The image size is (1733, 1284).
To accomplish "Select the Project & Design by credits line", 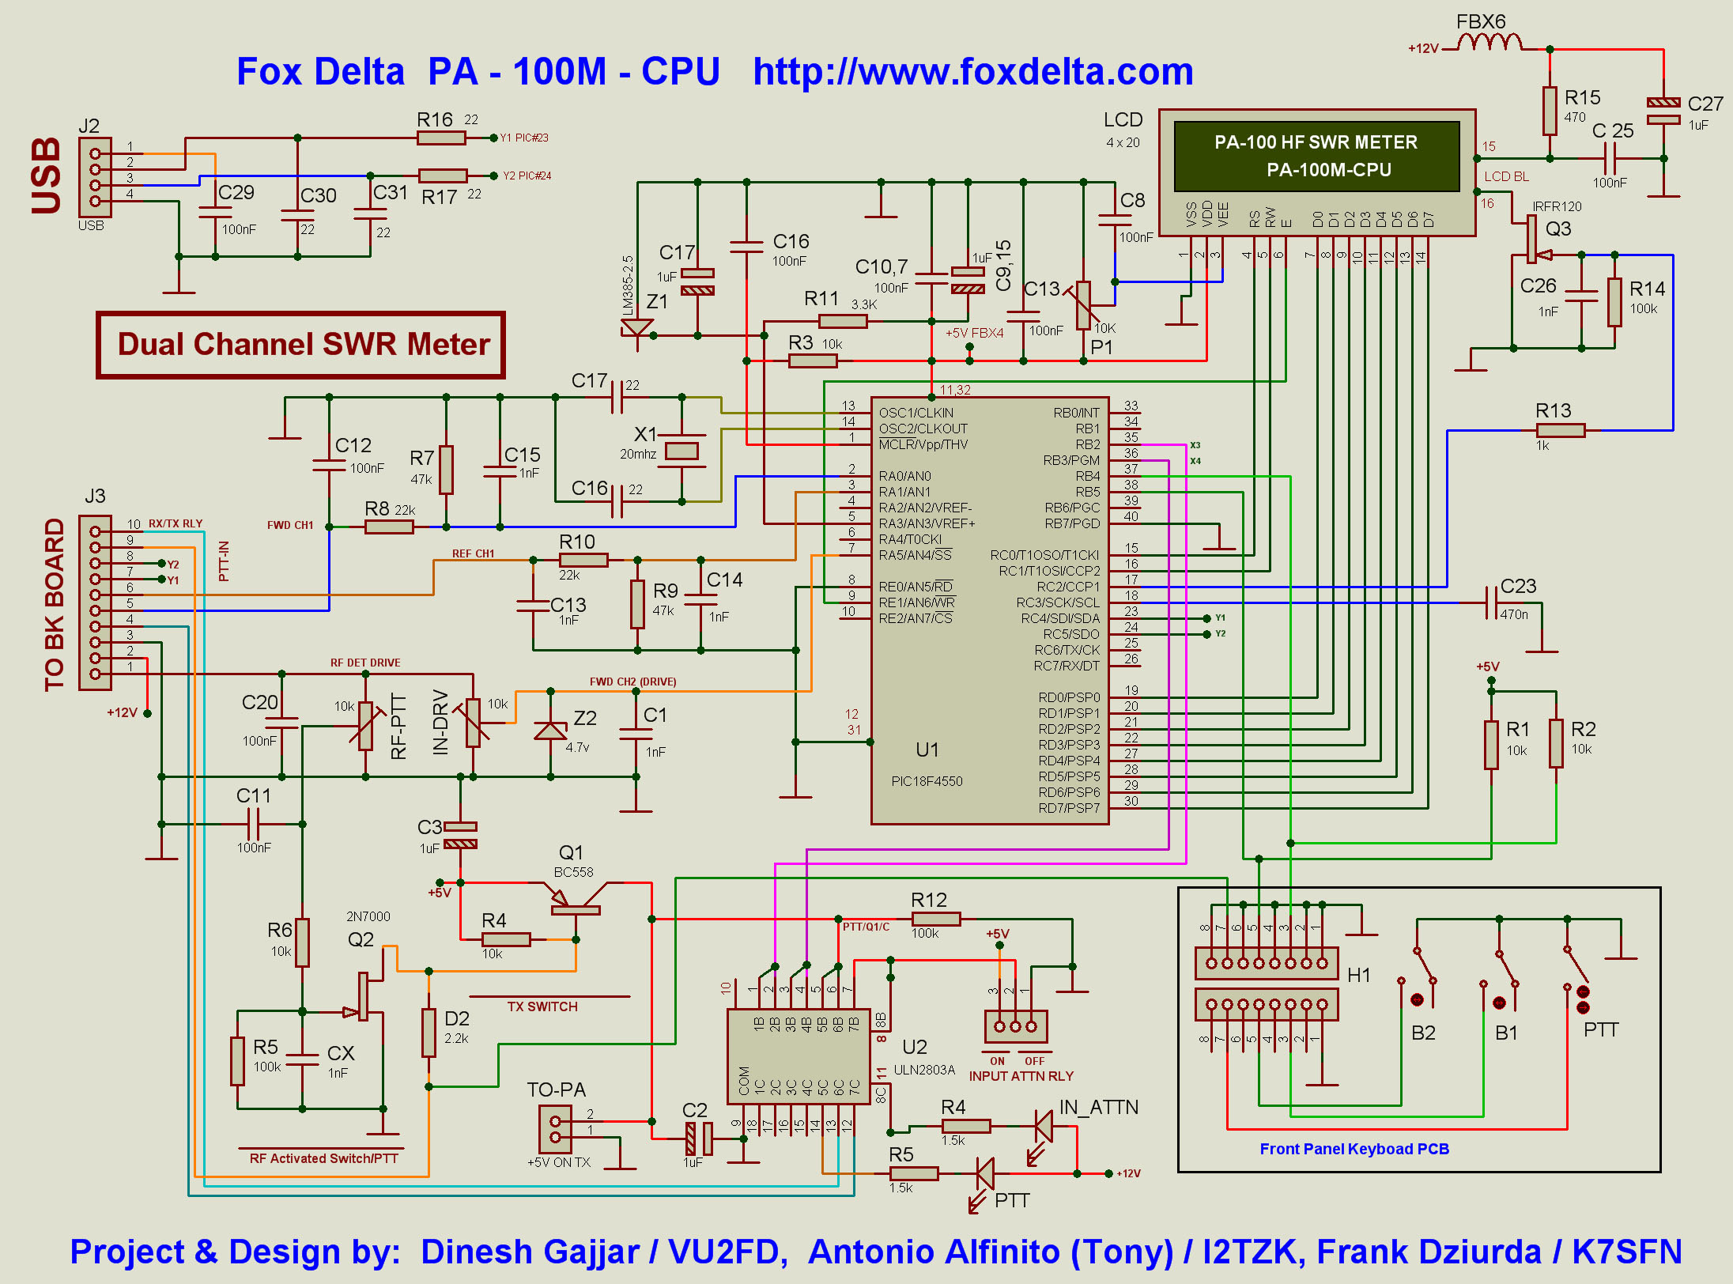I will click(875, 1252).
